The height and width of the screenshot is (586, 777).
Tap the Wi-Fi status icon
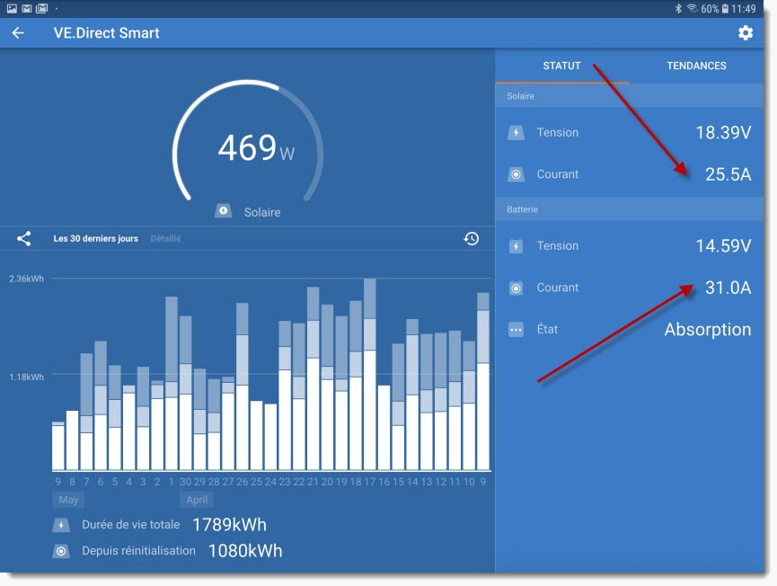pos(692,8)
